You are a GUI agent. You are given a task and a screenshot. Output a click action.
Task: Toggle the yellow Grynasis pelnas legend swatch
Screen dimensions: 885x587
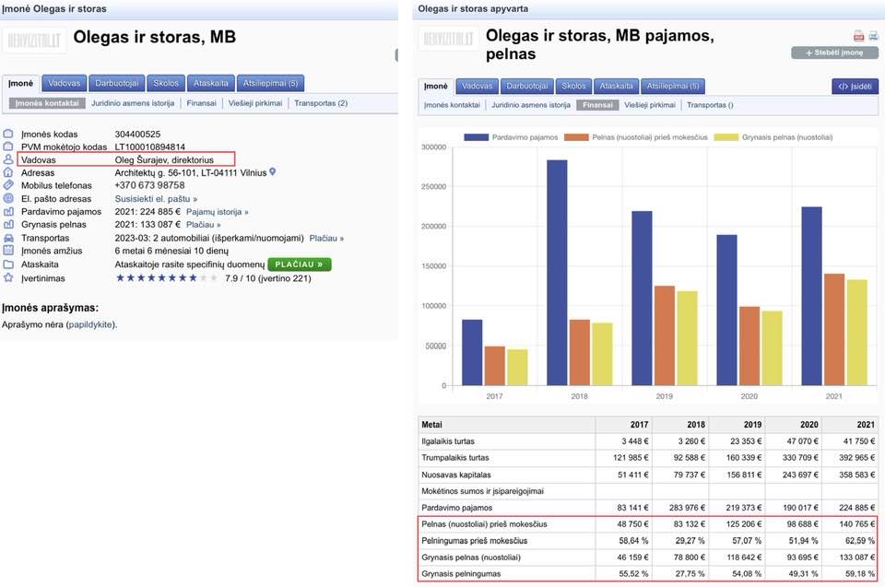[726, 137]
